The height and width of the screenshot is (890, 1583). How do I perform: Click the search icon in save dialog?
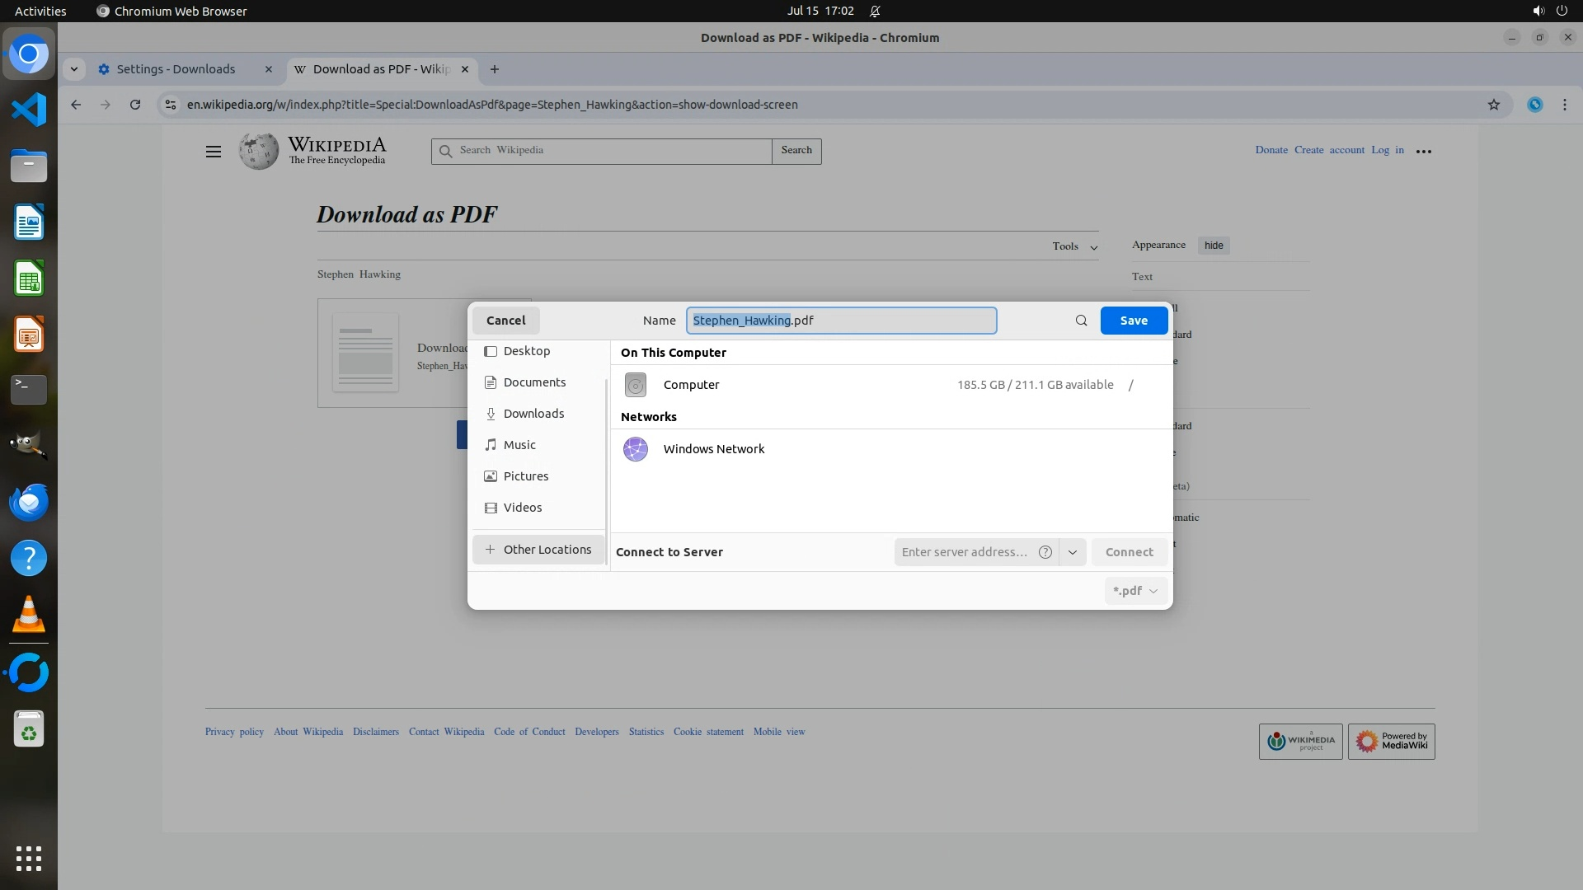[1081, 321]
